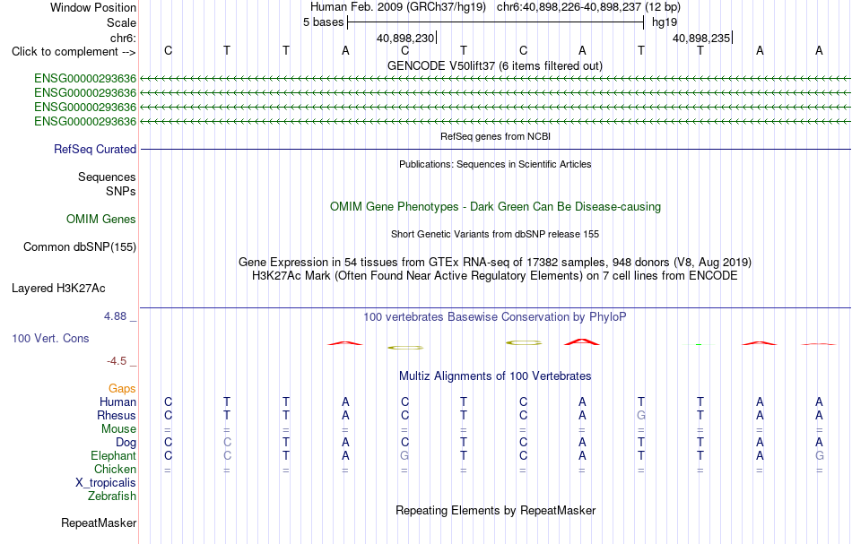
Task: Select the Dog species row label
Action: 126,443
